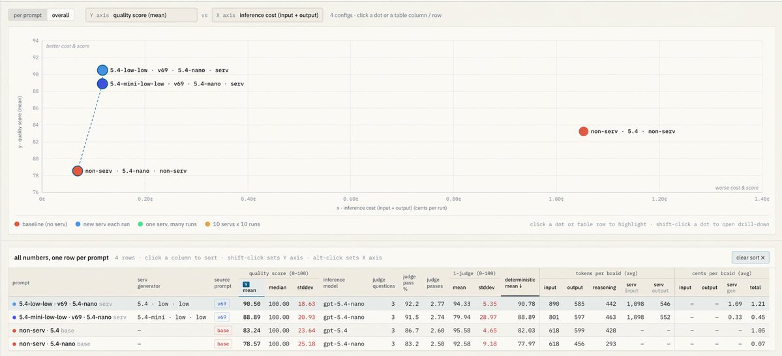Sort by the 'serv generator' column header
782x356 pixels.
click(x=149, y=283)
